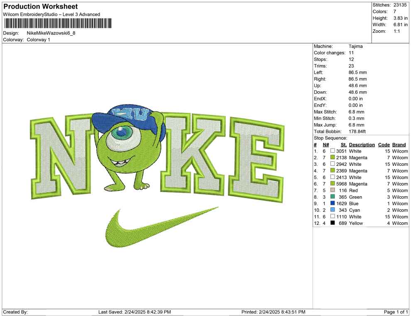Click the St. column header
The height and width of the screenshot is (316, 411).
344,145
